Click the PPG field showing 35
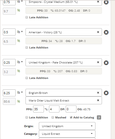 pos(39,109)
